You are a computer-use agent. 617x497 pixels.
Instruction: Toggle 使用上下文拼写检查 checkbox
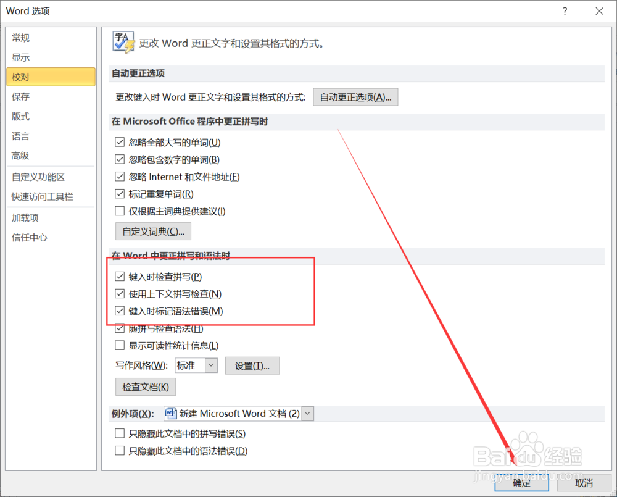pos(120,294)
